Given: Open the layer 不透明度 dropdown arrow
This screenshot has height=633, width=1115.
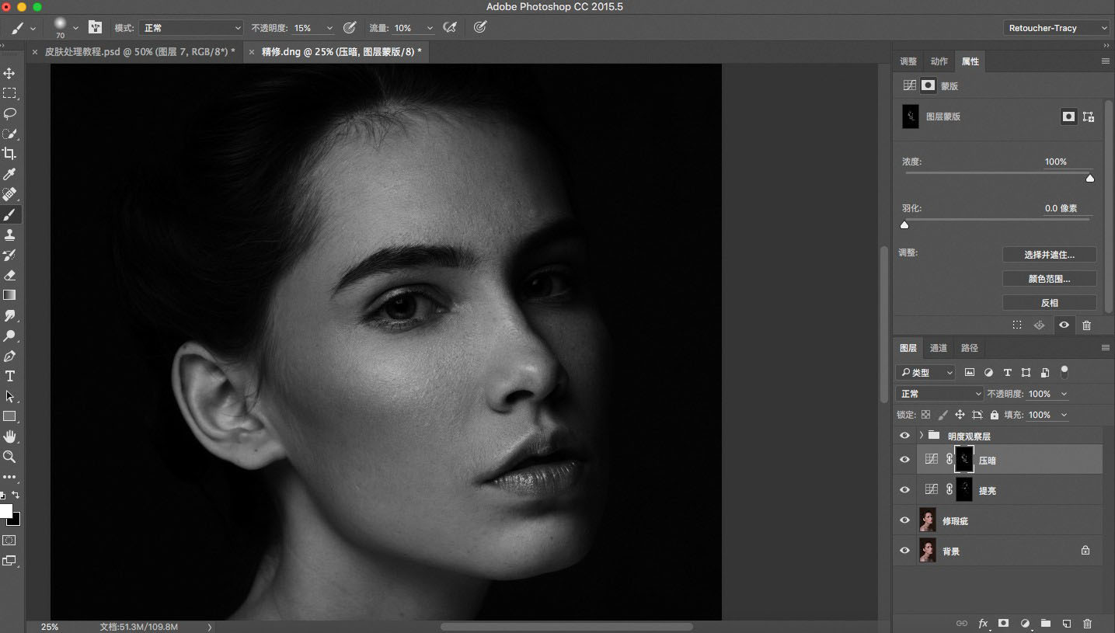Looking at the screenshot, I should coord(1064,394).
